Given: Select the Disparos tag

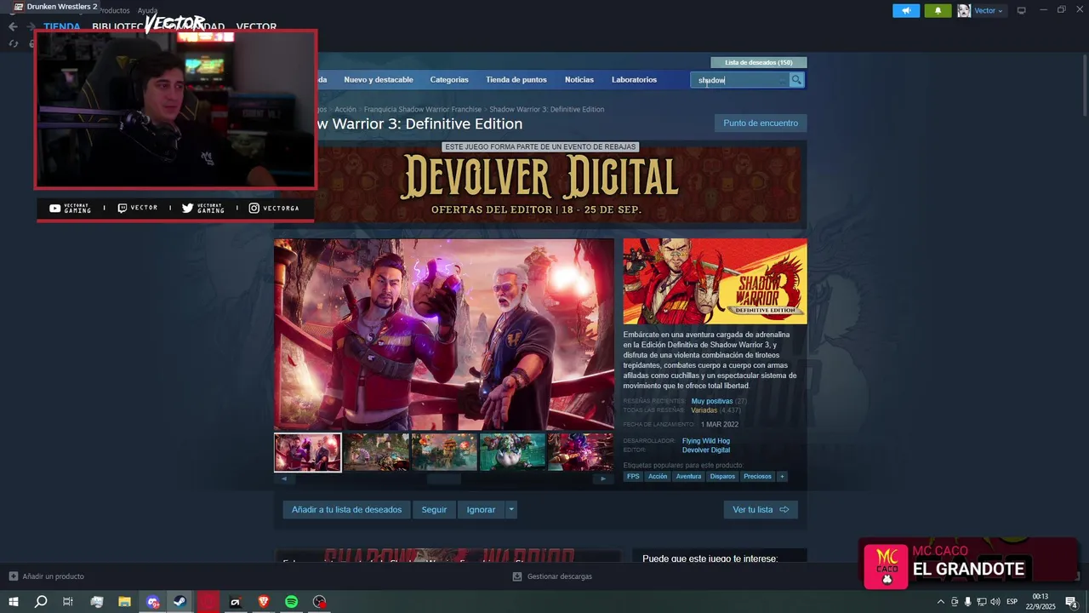Looking at the screenshot, I should pos(722,477).
